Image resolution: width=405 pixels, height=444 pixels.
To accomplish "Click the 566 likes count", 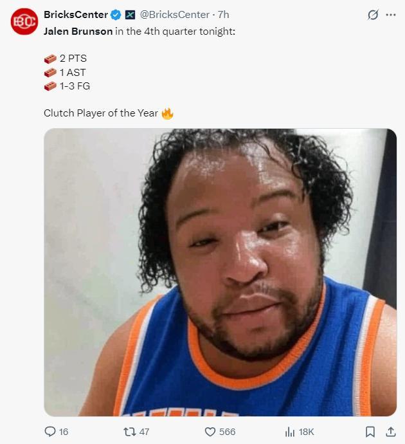I will (227, 432).
